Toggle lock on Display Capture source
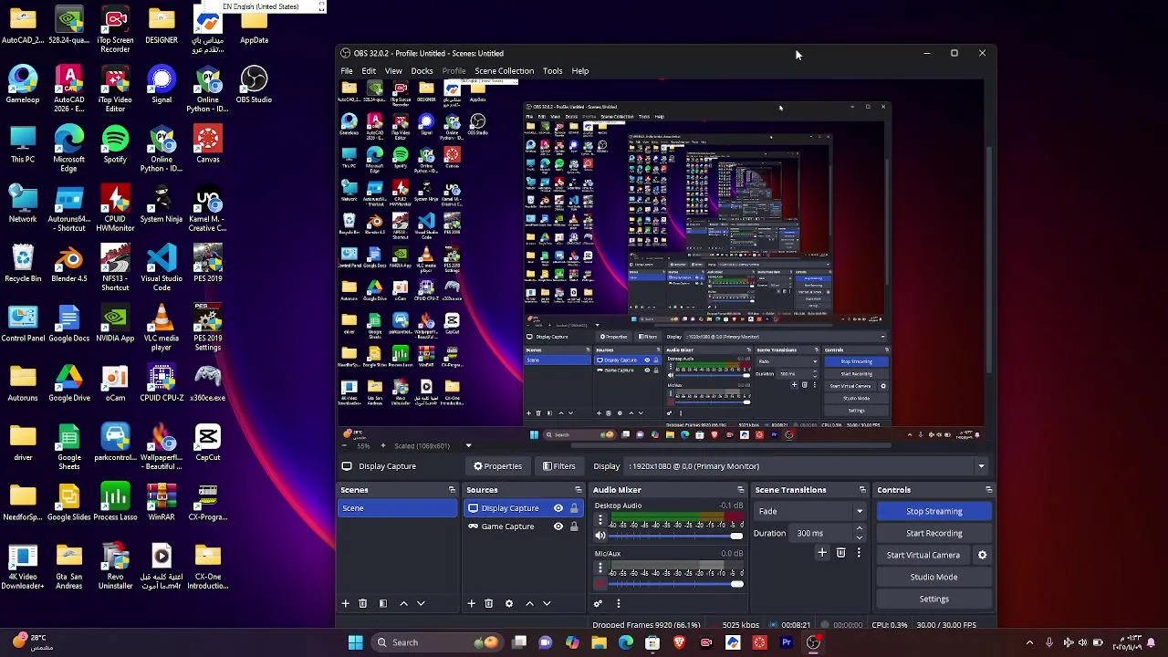 (574, 508)
